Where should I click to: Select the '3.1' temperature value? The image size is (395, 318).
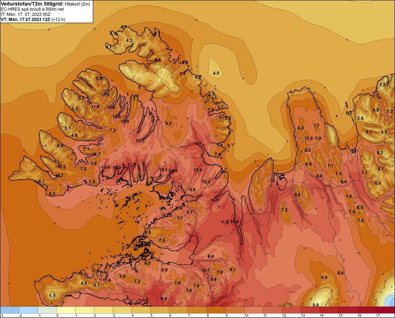click(68, 128)
